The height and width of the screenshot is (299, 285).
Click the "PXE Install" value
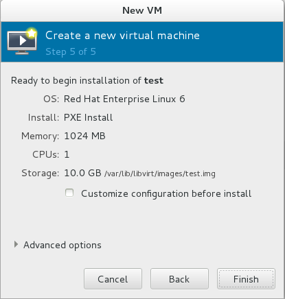tap(88, 117)
